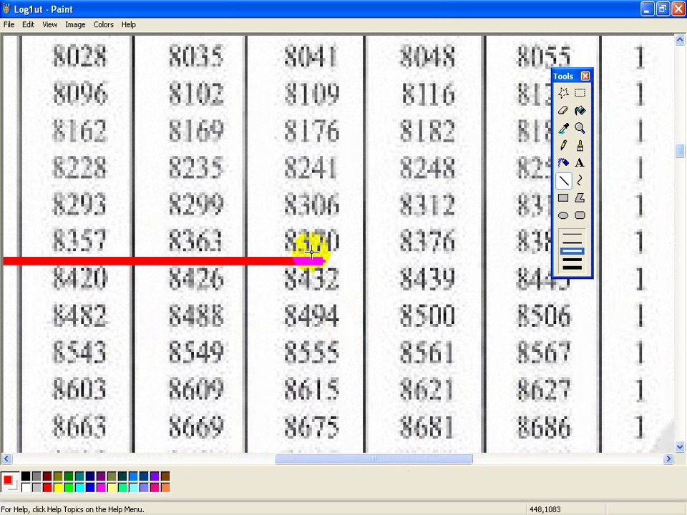Select the Ellipse tool
The height and width of the screenshot is (515, 687).
click(x=563, y=215)
